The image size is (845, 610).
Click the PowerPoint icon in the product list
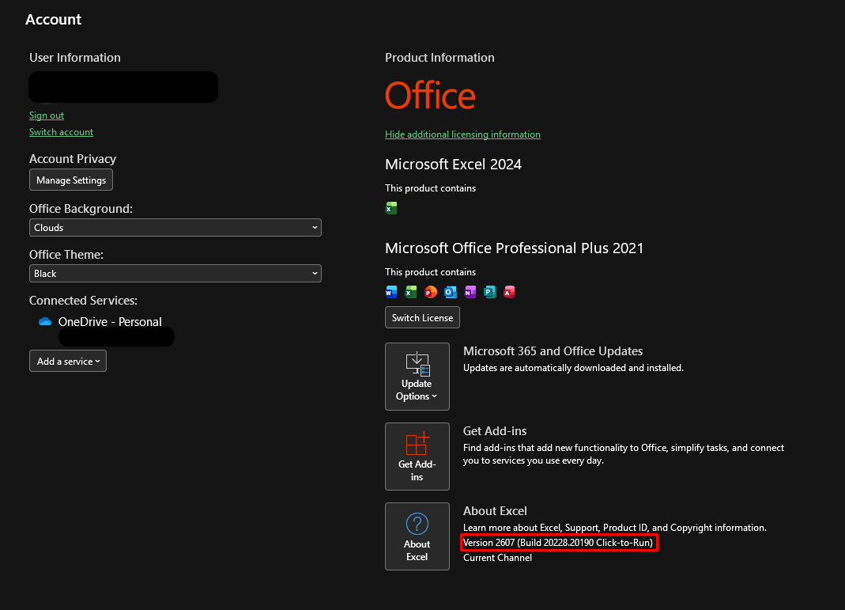tap(431, 292)
